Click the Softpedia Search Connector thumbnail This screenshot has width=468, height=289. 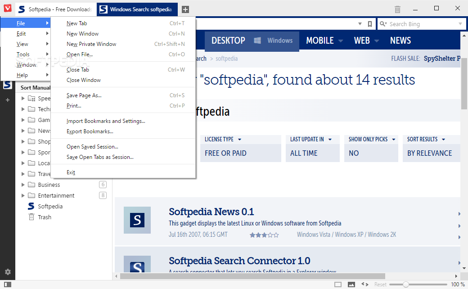click(x=137, y=264)
